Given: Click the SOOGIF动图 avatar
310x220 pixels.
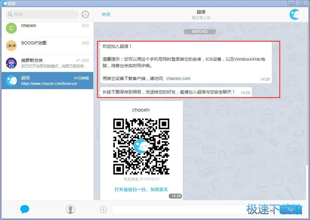Looking at the screenshot, I should coord(11,46).
